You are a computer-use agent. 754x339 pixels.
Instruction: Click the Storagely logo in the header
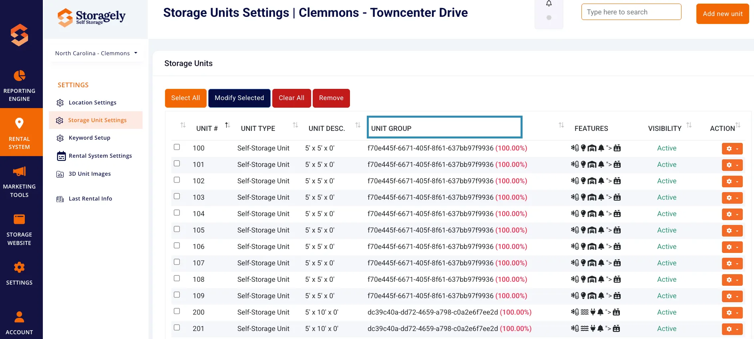tap(92, 18)
